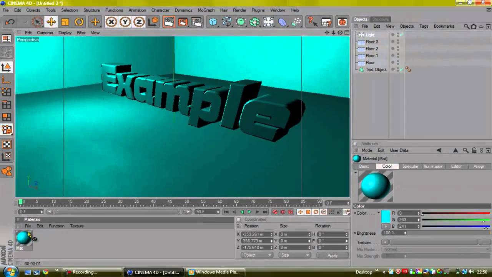Click the cyan color swatch
This screenshot has height=277, width=492.
386,217
